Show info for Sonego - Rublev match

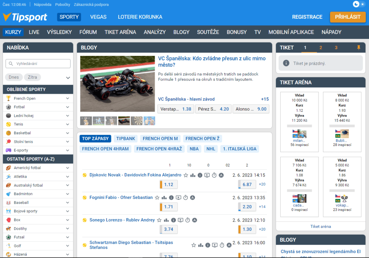(x=173, y=220)
